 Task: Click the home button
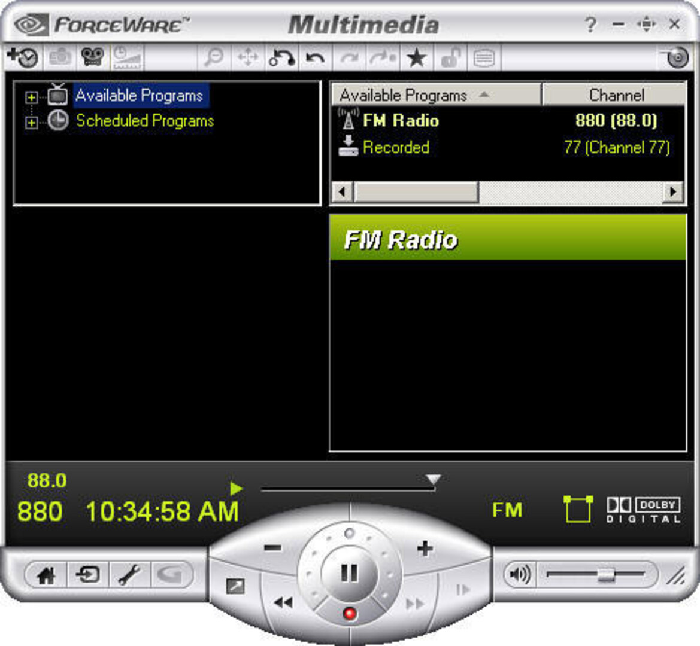(x=46, y=574)
